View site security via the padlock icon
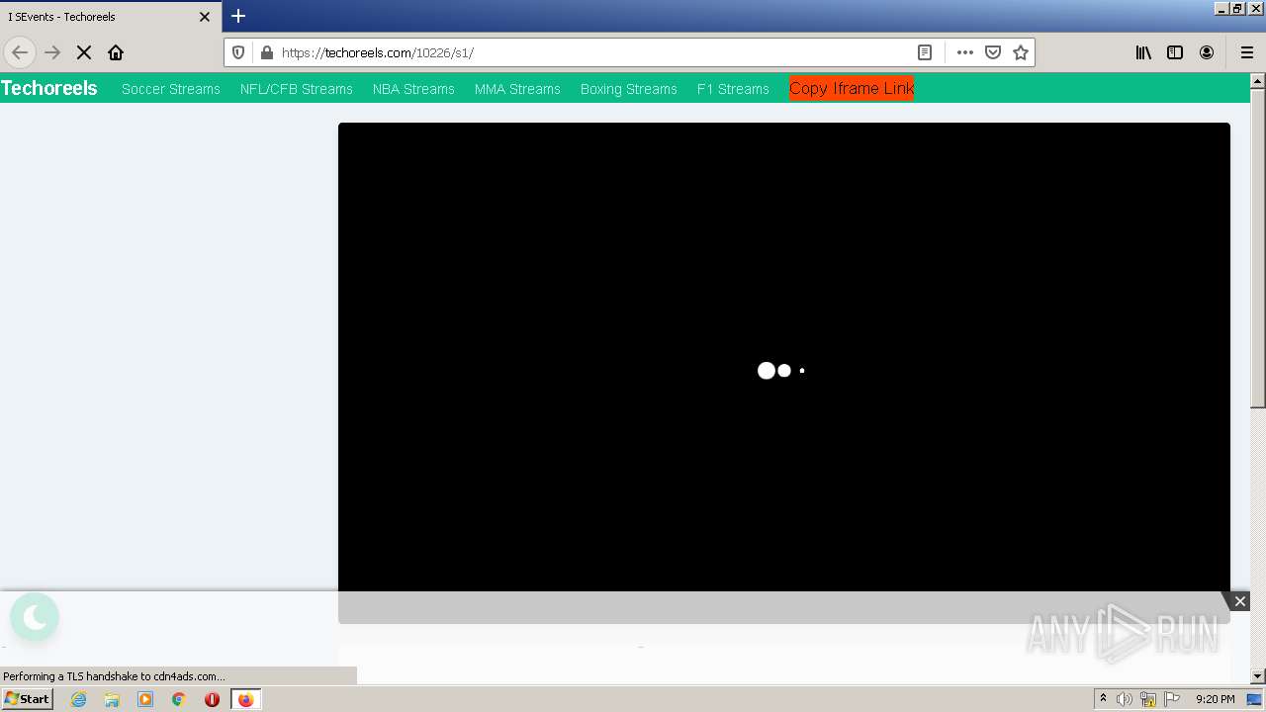 click(266, 52)
